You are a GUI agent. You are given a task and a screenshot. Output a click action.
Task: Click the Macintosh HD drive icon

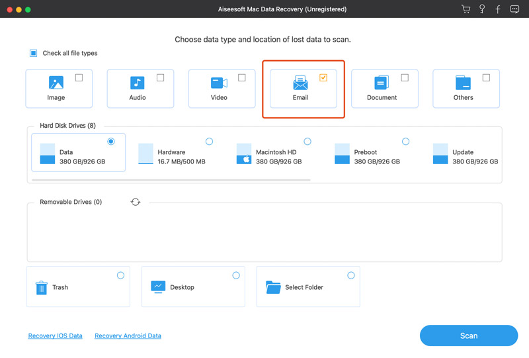coord(244,154)
